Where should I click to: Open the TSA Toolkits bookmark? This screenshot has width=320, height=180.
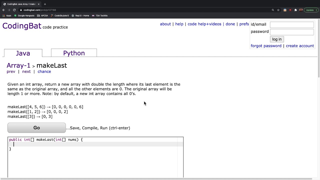coord(100,15)
